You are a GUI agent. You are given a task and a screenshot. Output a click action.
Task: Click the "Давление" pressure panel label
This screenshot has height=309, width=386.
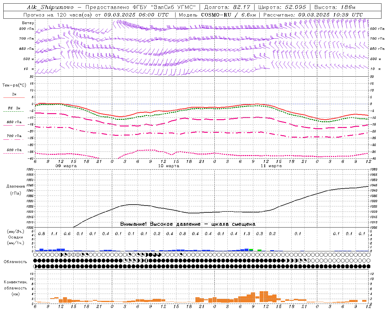[x=16, y=186]
